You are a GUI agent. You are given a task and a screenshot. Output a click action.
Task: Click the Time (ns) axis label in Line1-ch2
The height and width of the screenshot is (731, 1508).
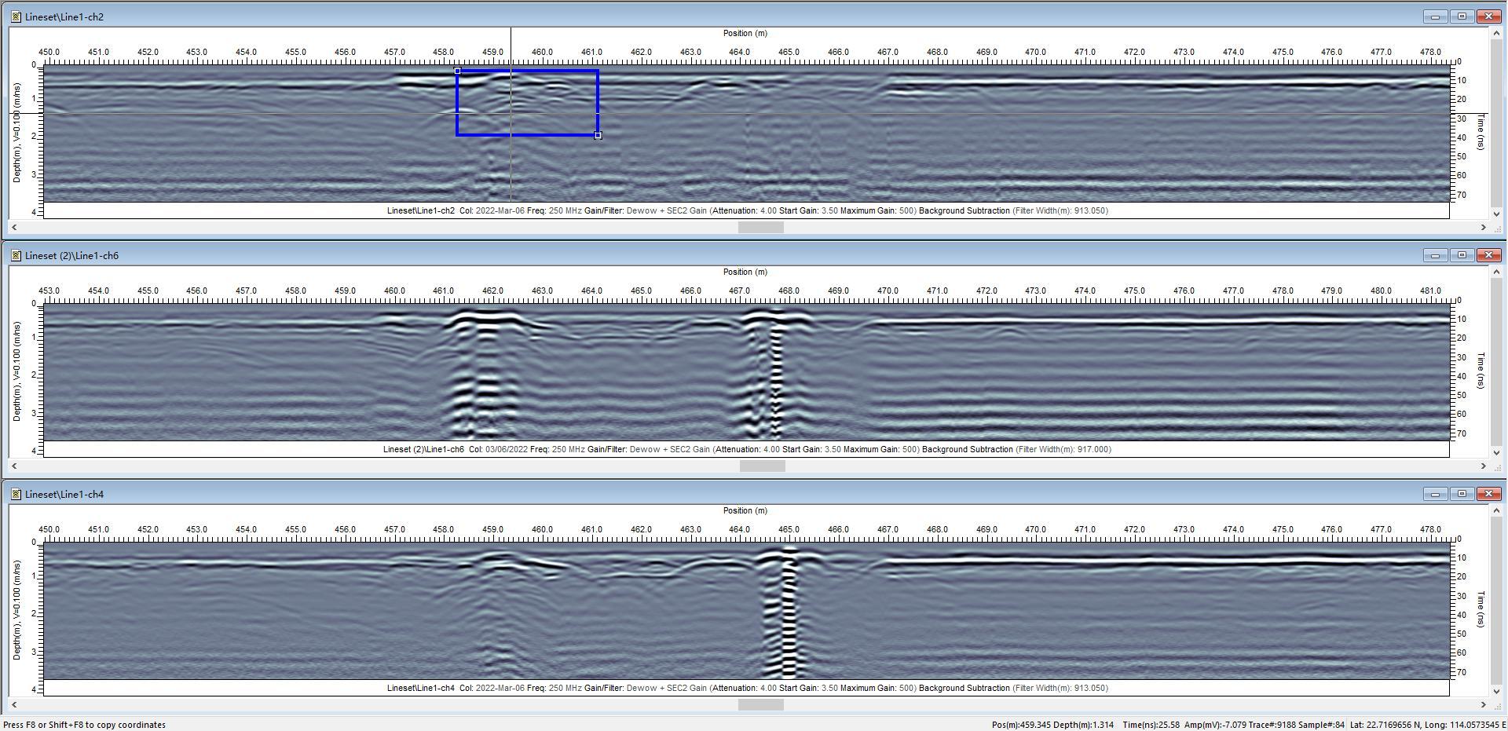click(1481, 132)
